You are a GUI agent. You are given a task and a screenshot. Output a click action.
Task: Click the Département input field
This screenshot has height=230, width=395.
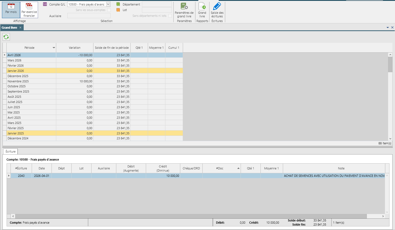tap(157, 4)
